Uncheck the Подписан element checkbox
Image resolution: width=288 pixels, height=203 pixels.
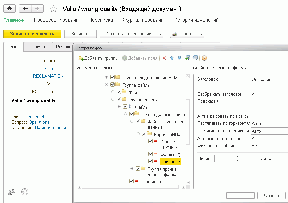(131, 181)
